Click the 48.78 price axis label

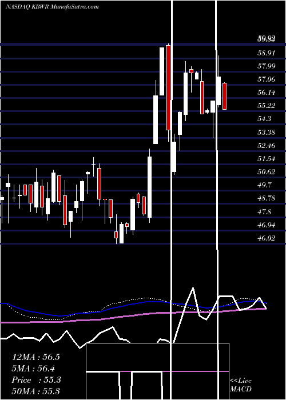tap(267, 198)
